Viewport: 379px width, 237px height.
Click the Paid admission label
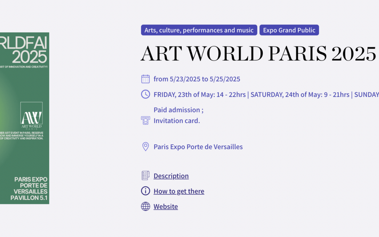178,110
